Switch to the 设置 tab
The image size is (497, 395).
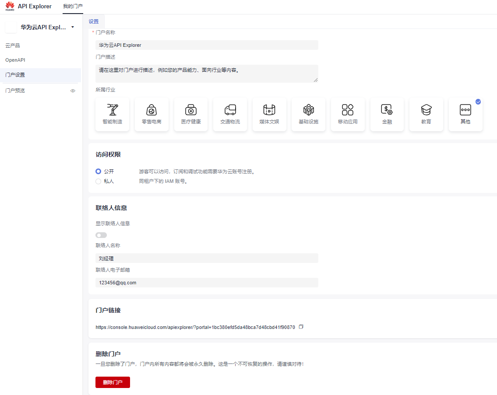point(94,21)
